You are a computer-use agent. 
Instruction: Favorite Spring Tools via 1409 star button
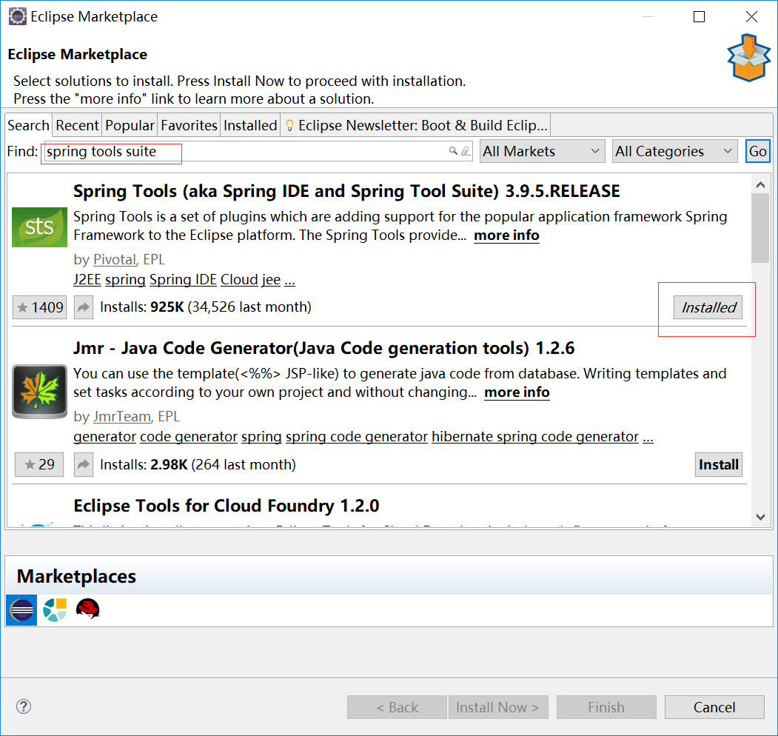(40, 307)
